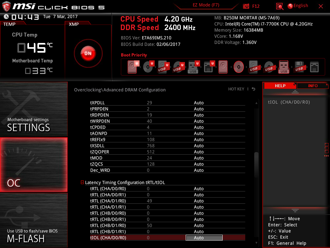Switch to the INFO tab
The image size is (330, 248).
(x=312, y=86)
